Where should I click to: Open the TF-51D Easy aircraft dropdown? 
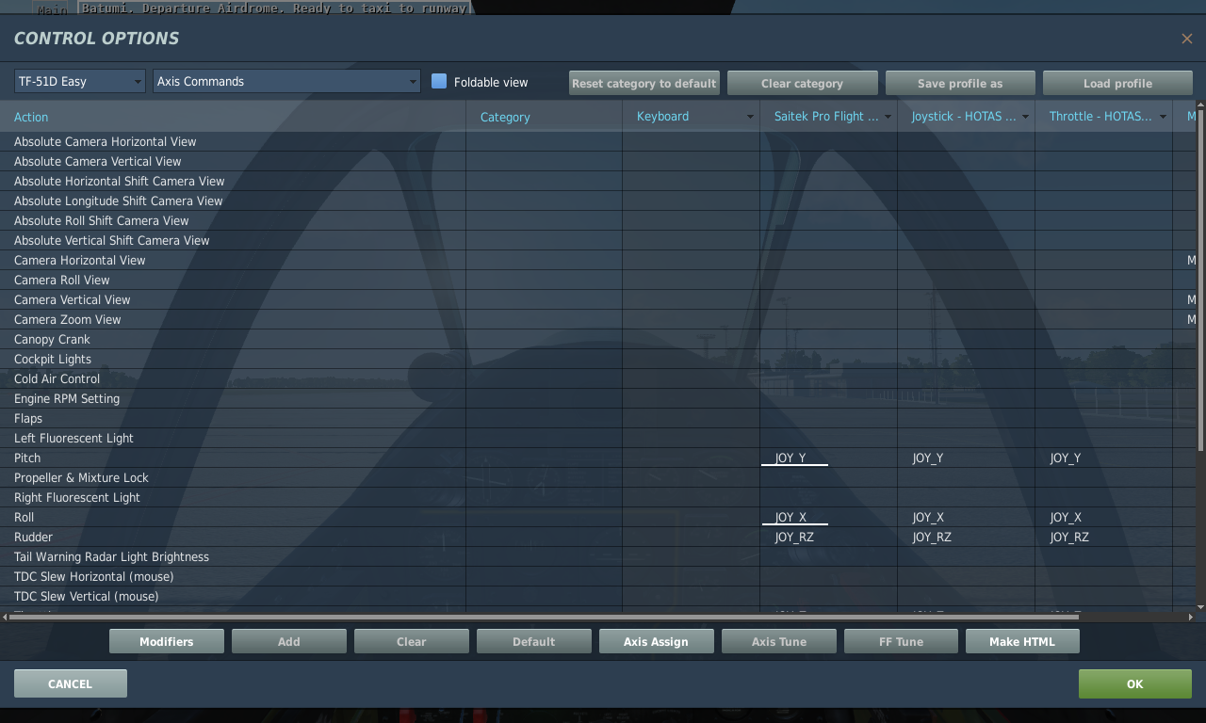coord(80,81)
